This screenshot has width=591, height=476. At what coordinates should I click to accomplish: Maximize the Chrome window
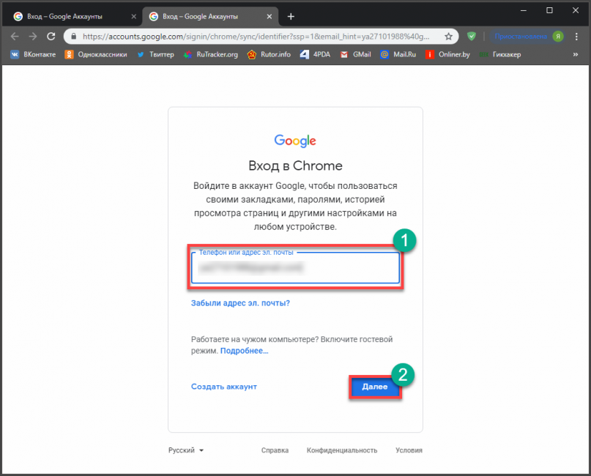(549, 10)
